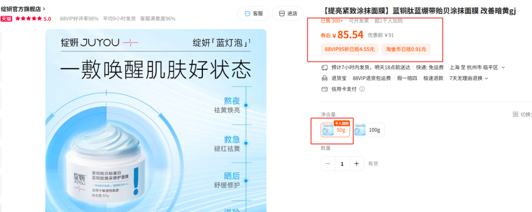Click the 可开发票 invoice text
The height and width of the screenshot is (212, 532).
coord(359,21)
